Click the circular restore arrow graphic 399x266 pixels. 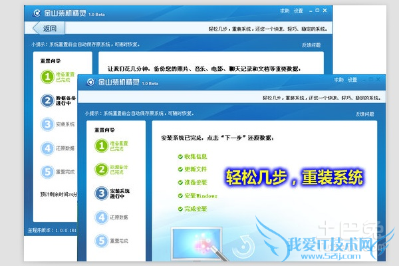(x=244, y=247)
